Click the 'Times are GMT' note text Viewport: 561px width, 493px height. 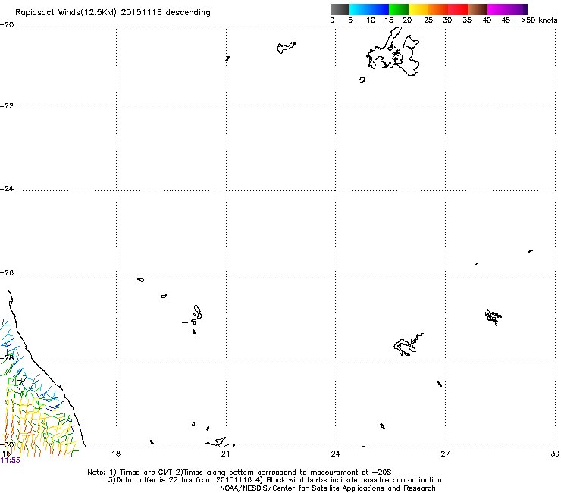[x=146, y=473]
